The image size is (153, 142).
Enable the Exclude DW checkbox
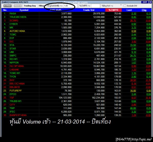pyautogui.click(x=125, y=6)
